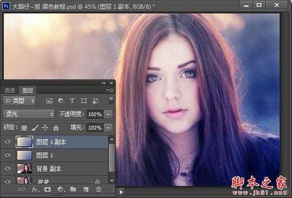Click the shape layer filter icon
The image size is (292, 198).
[84, 101]
